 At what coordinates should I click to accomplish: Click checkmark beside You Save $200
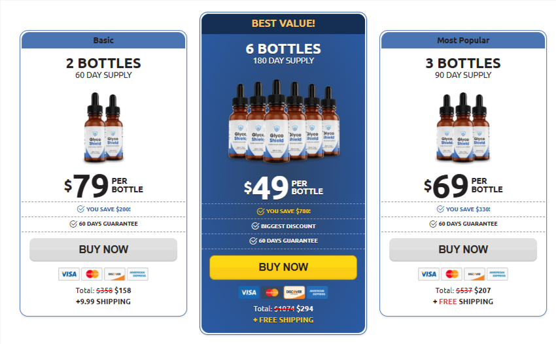[80, 209]
